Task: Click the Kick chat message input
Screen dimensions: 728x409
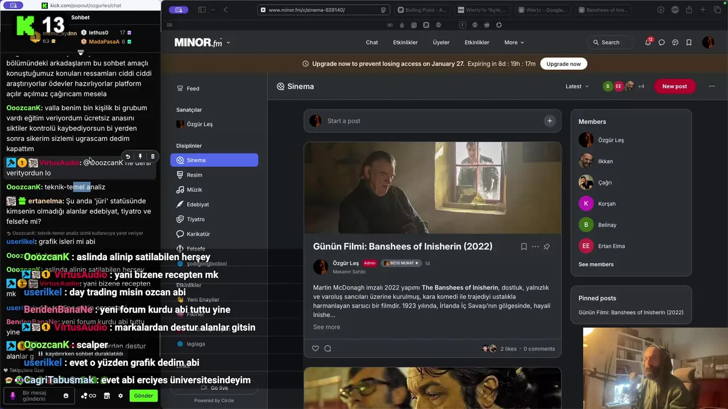Action: [x=38, y=396]
